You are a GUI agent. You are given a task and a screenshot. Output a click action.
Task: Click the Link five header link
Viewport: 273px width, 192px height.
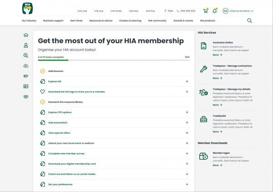150,11
